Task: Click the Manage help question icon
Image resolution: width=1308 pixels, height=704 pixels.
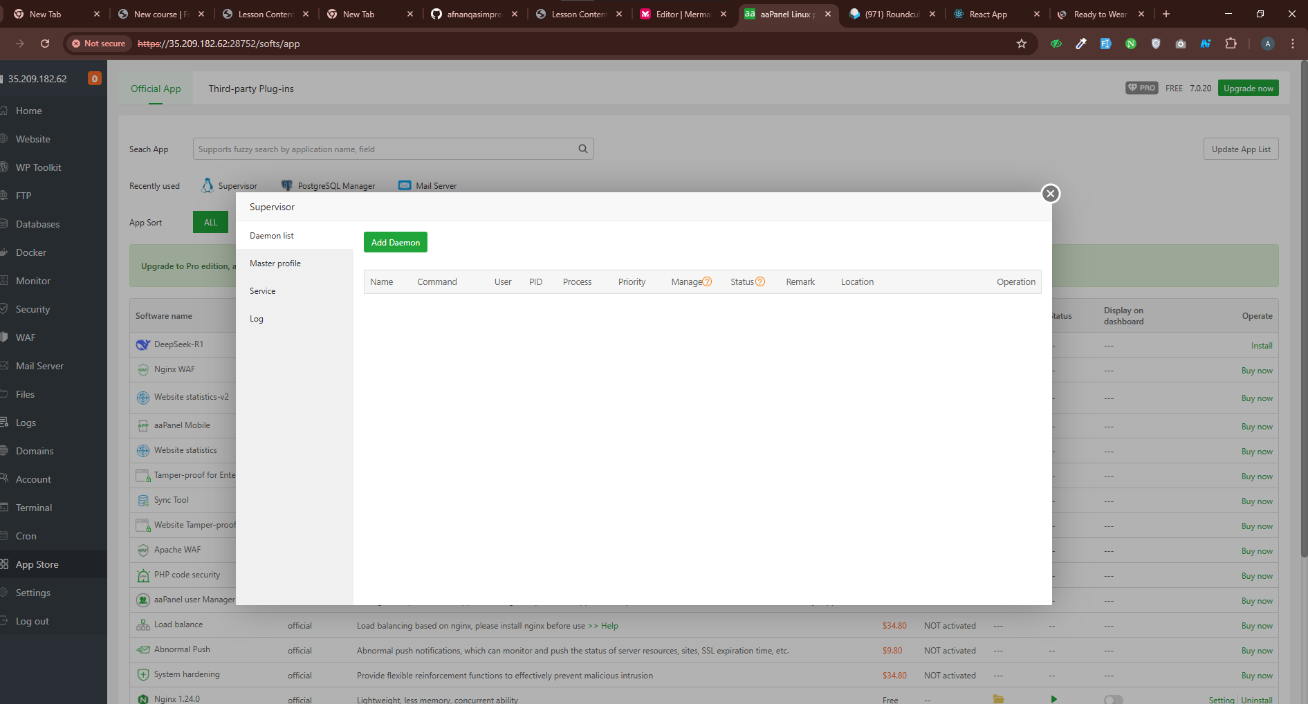Action: [708, 281]
